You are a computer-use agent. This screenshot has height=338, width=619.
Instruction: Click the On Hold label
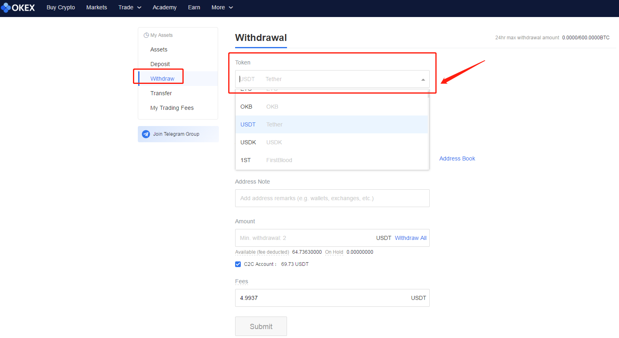coord(334,252)
